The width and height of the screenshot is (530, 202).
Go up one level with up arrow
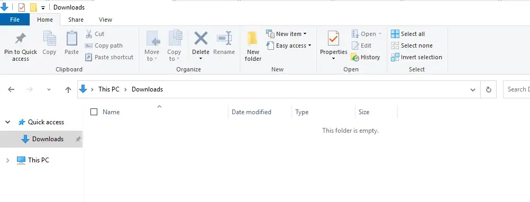tap(68, 89)
